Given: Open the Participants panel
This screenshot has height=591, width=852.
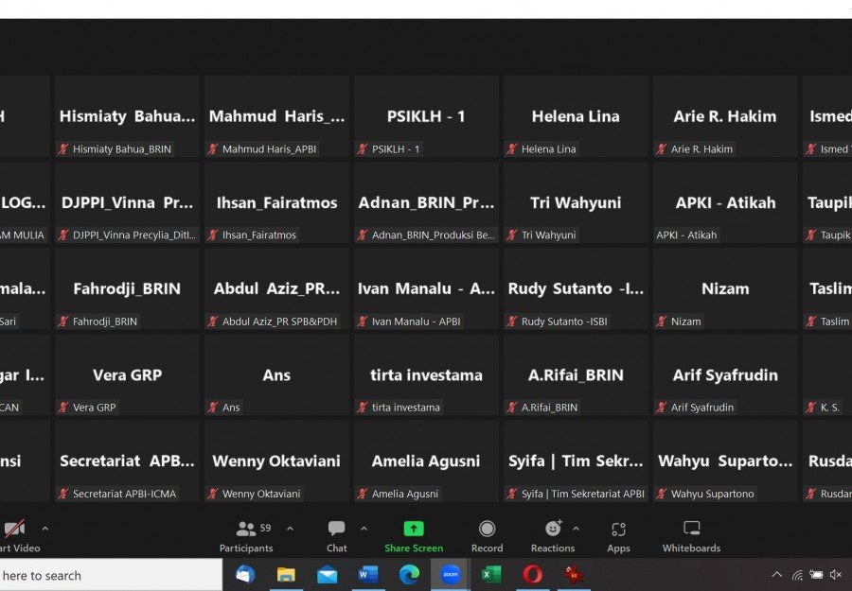Looking at the screenshot, I should [245, 537].
